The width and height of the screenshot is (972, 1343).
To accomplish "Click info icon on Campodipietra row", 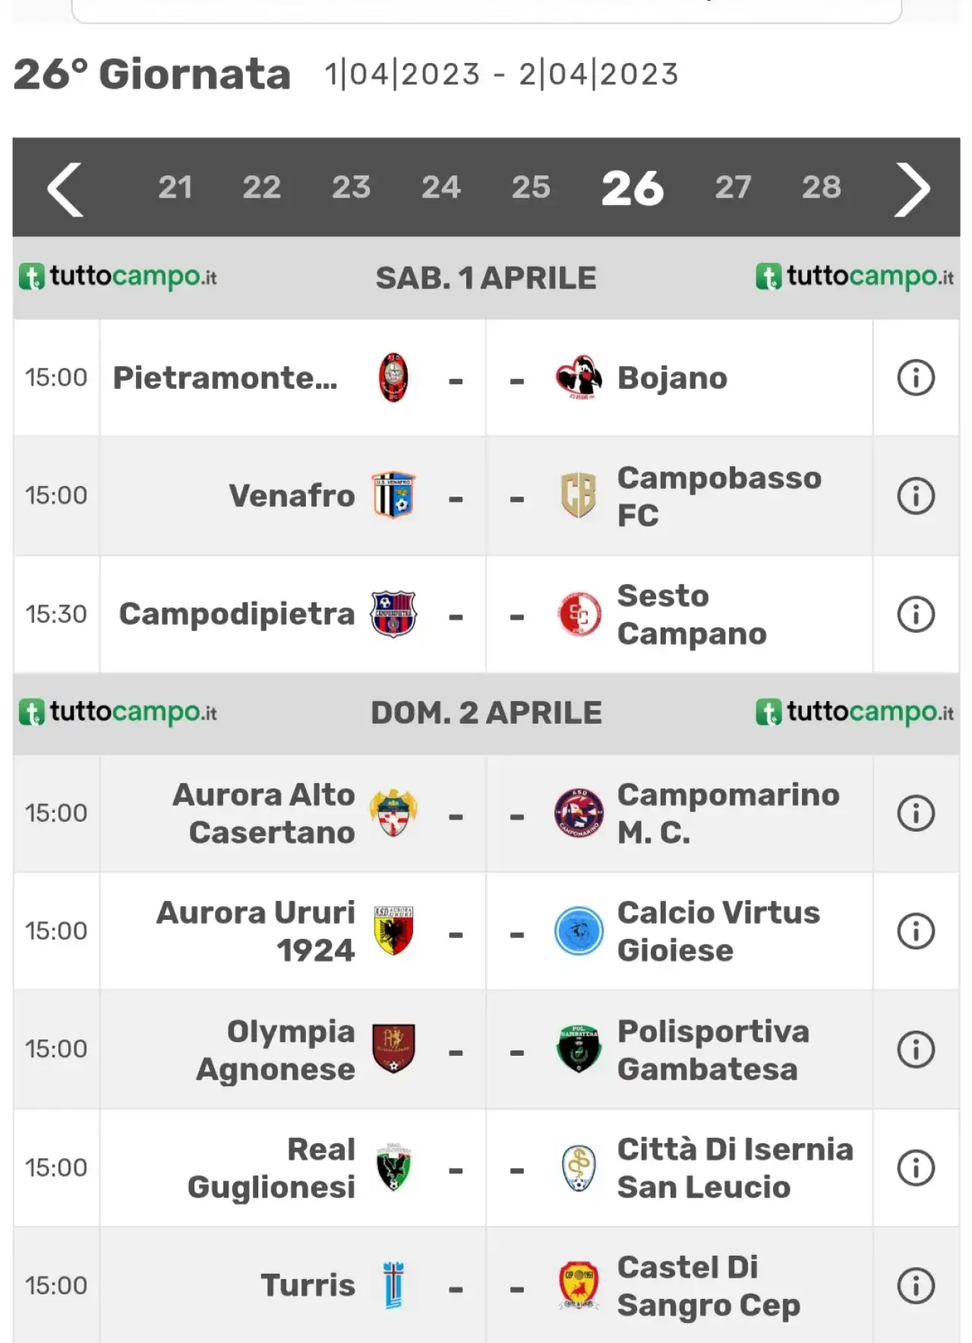I will click(916, 615).
